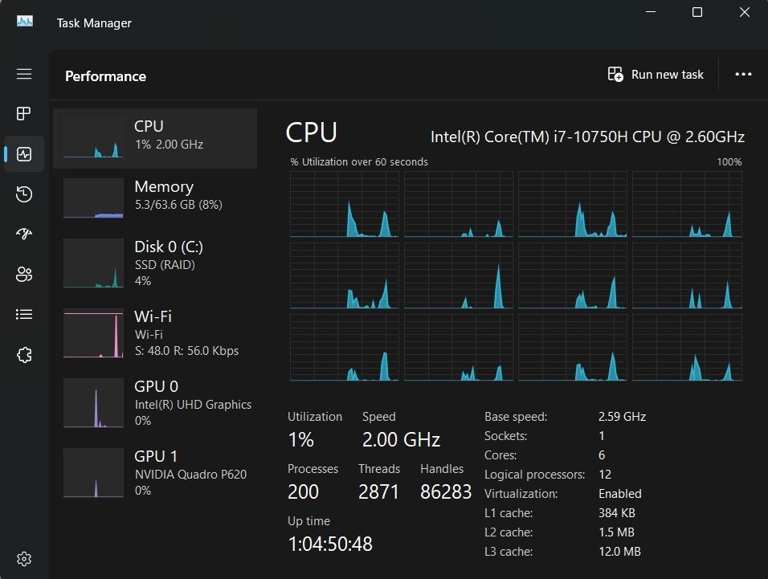Click the SSD (RAID) disk type text
Viewport: 768px width, 579px height.
(165, 265)
